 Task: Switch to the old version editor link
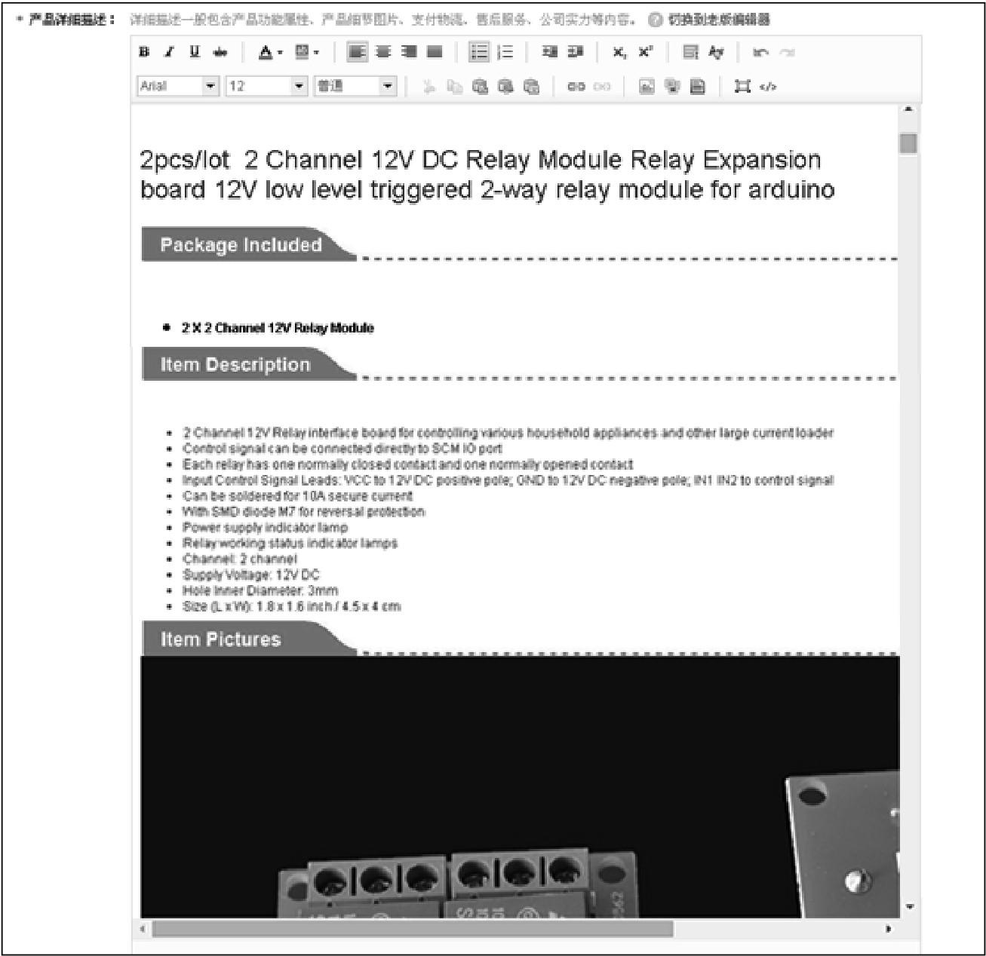[x=718, y=20]
